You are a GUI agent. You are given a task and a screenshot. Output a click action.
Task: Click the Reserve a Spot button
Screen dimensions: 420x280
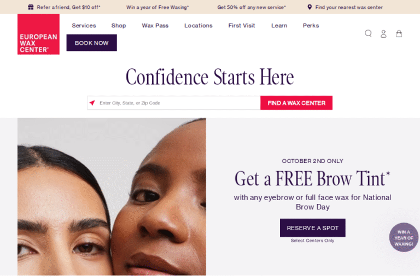coord(313,227)
